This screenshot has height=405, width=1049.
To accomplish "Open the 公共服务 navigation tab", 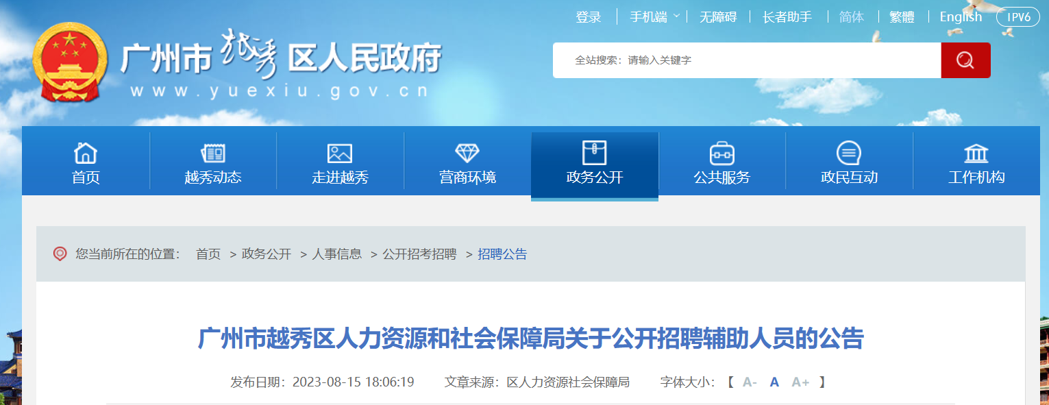I will 722,161.
